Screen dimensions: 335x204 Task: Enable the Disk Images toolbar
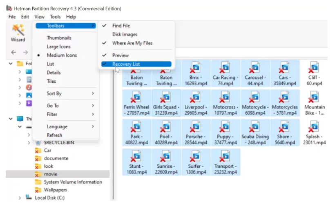click(x=136, y=34)
